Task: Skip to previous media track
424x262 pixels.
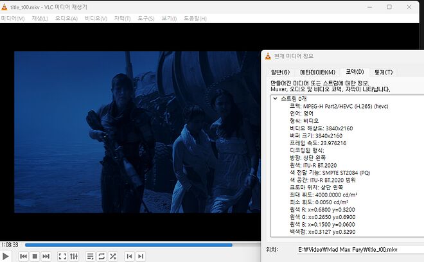Action: click(x=24, y=256)
